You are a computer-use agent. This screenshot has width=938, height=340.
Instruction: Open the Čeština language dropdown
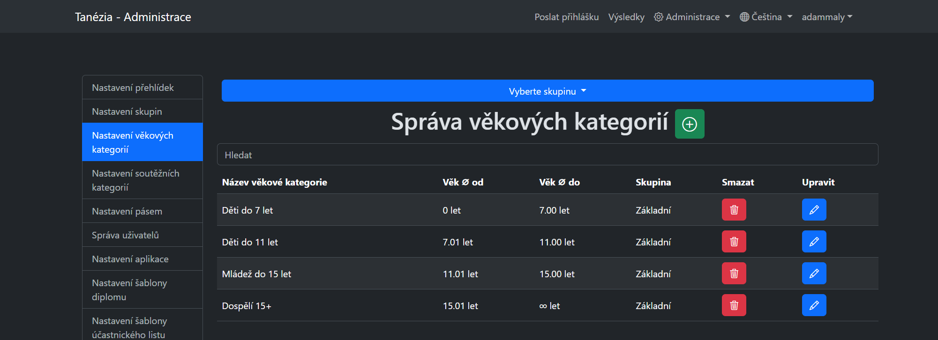pyautogui.click(x=766, y=17)
